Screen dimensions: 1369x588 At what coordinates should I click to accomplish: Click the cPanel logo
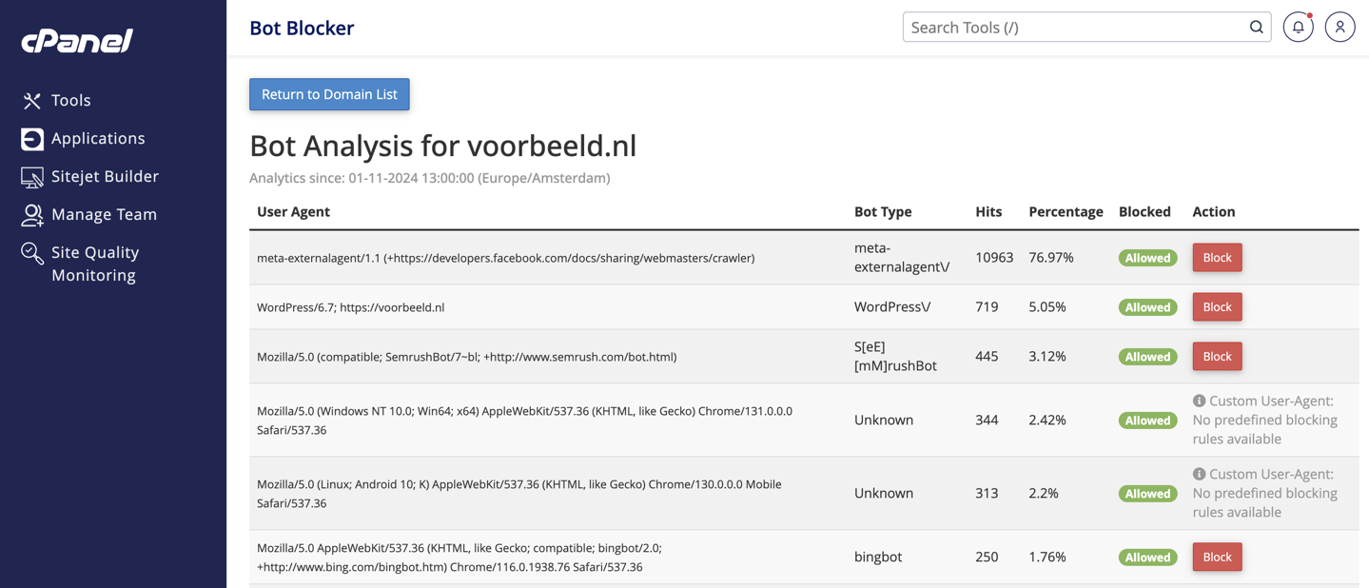(77, 41)
